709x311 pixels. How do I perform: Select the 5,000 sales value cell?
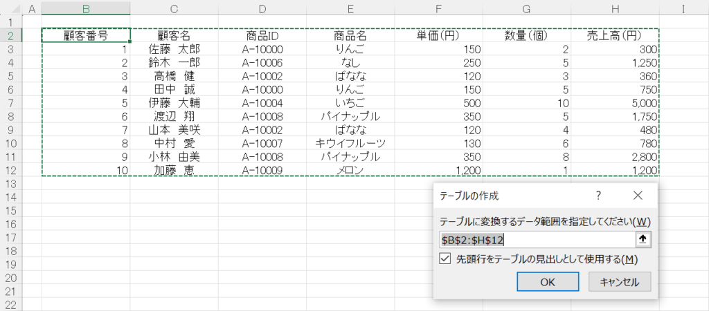click(x=615, y=103)
